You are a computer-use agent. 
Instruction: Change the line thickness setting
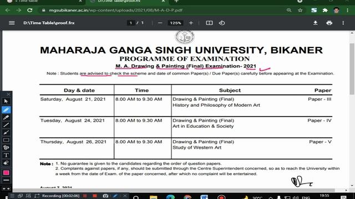click(x=6, y=180)
